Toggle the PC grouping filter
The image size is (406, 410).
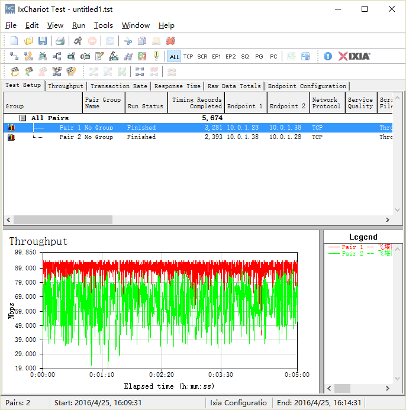[x=273, y=56]
